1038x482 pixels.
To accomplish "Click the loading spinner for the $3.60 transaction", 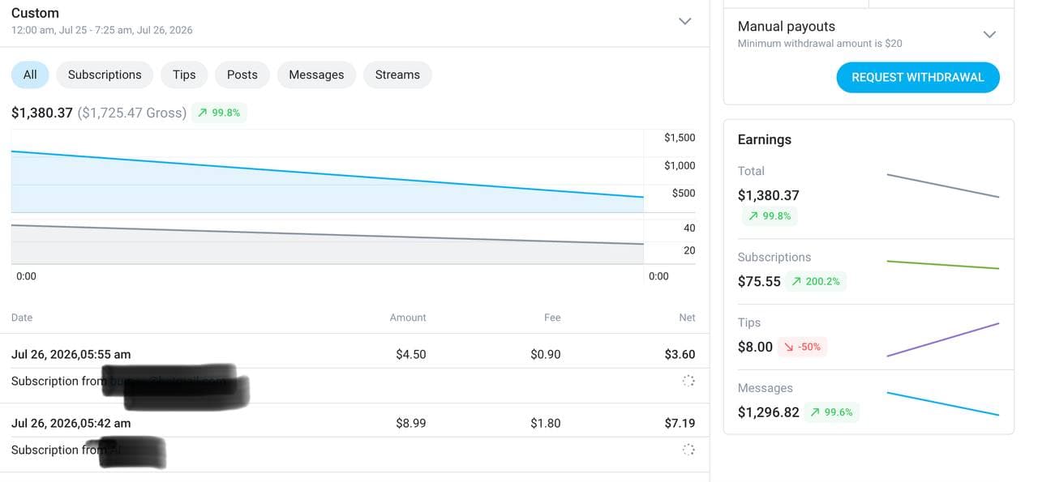I will tap(688, 381).
